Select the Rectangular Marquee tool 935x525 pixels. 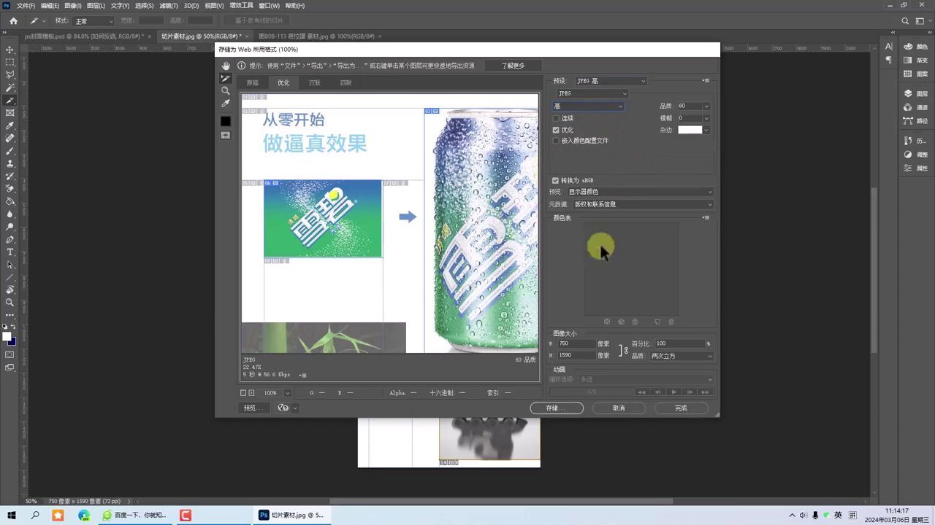[9, 62]
